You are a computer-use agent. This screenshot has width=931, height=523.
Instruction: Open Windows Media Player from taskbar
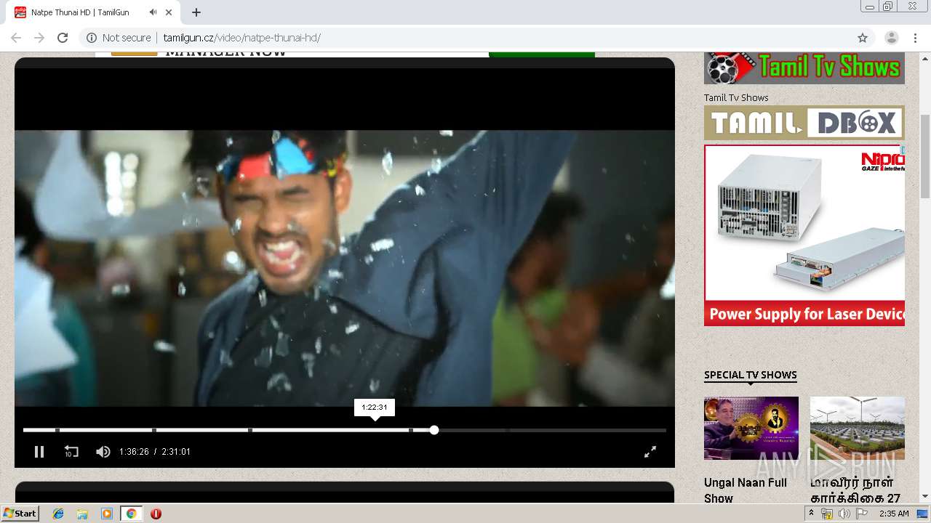[107, 514]
